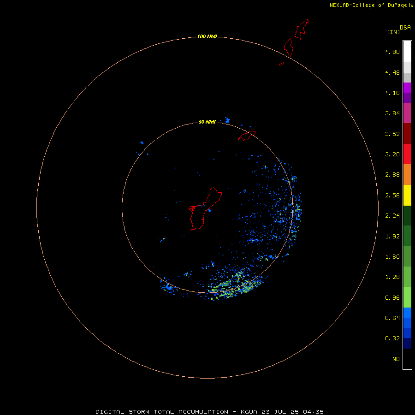
Task: Click the 04:35 timestamp in footer
Action: (314, 412)
